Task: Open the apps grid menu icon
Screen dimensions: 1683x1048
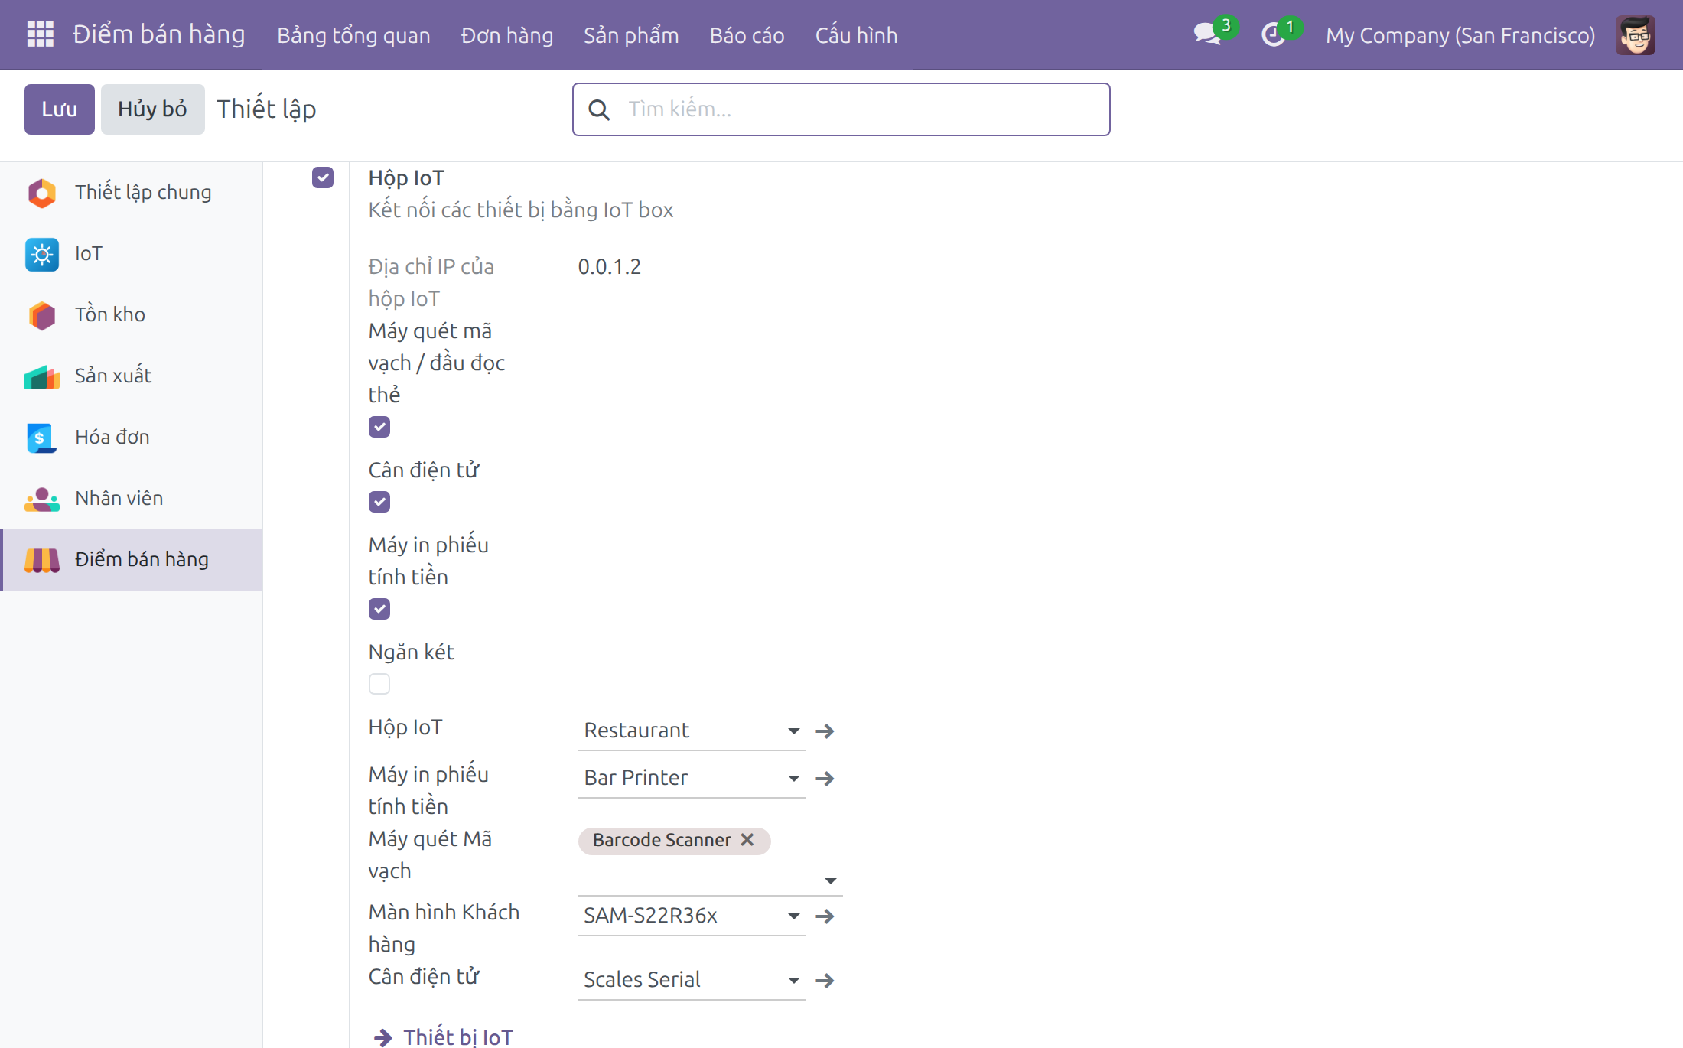Action: [40, 34]
